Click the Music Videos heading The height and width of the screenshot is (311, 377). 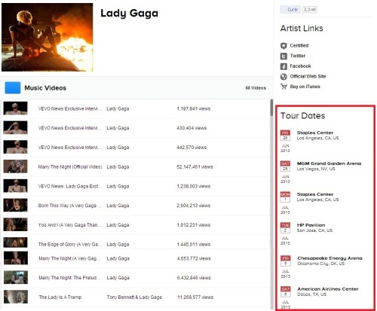tap(45, 88)
